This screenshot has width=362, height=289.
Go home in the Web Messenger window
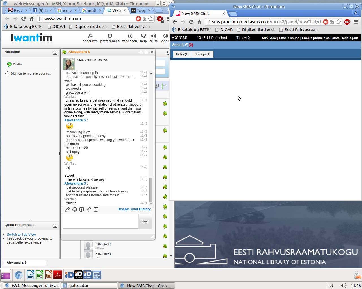coord(32,19)
